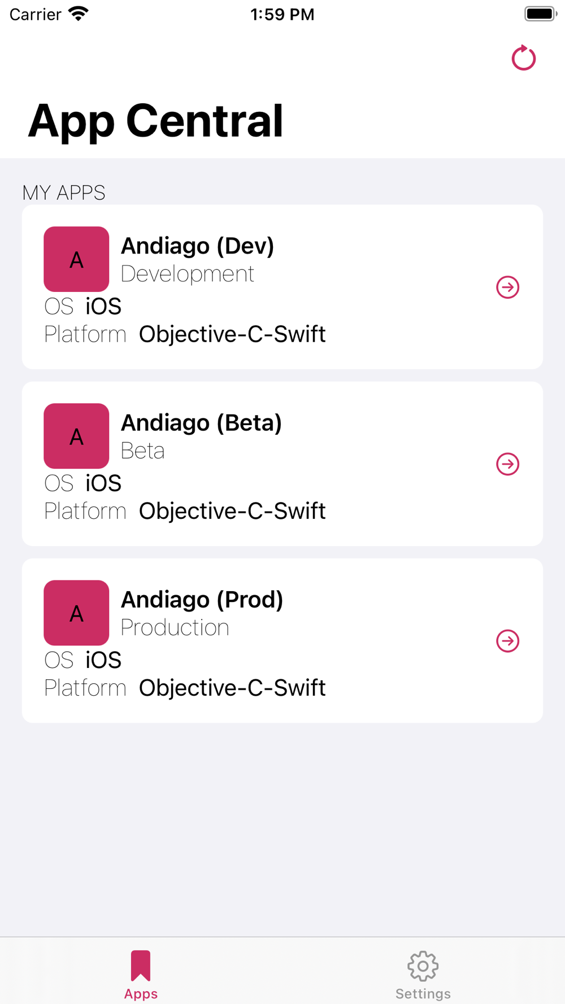This screenshot has width=565, height=1004.
Task: Switch to the Settings gear tab
Action: [423, 975]
